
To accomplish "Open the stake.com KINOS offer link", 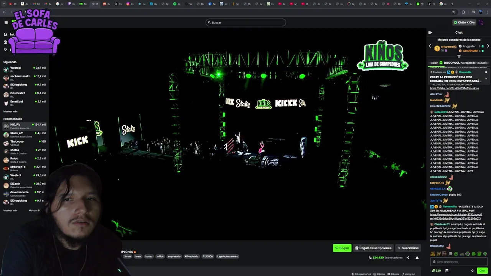I will (x=454, y=88).
